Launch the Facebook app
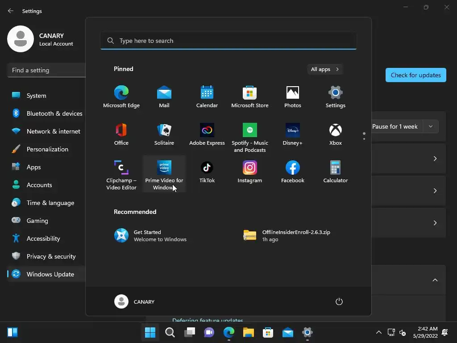 (293, 172)
